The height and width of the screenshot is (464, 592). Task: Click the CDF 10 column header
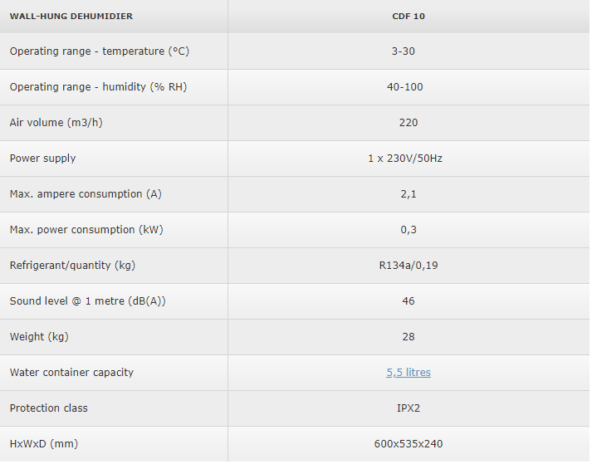(408, 16)
